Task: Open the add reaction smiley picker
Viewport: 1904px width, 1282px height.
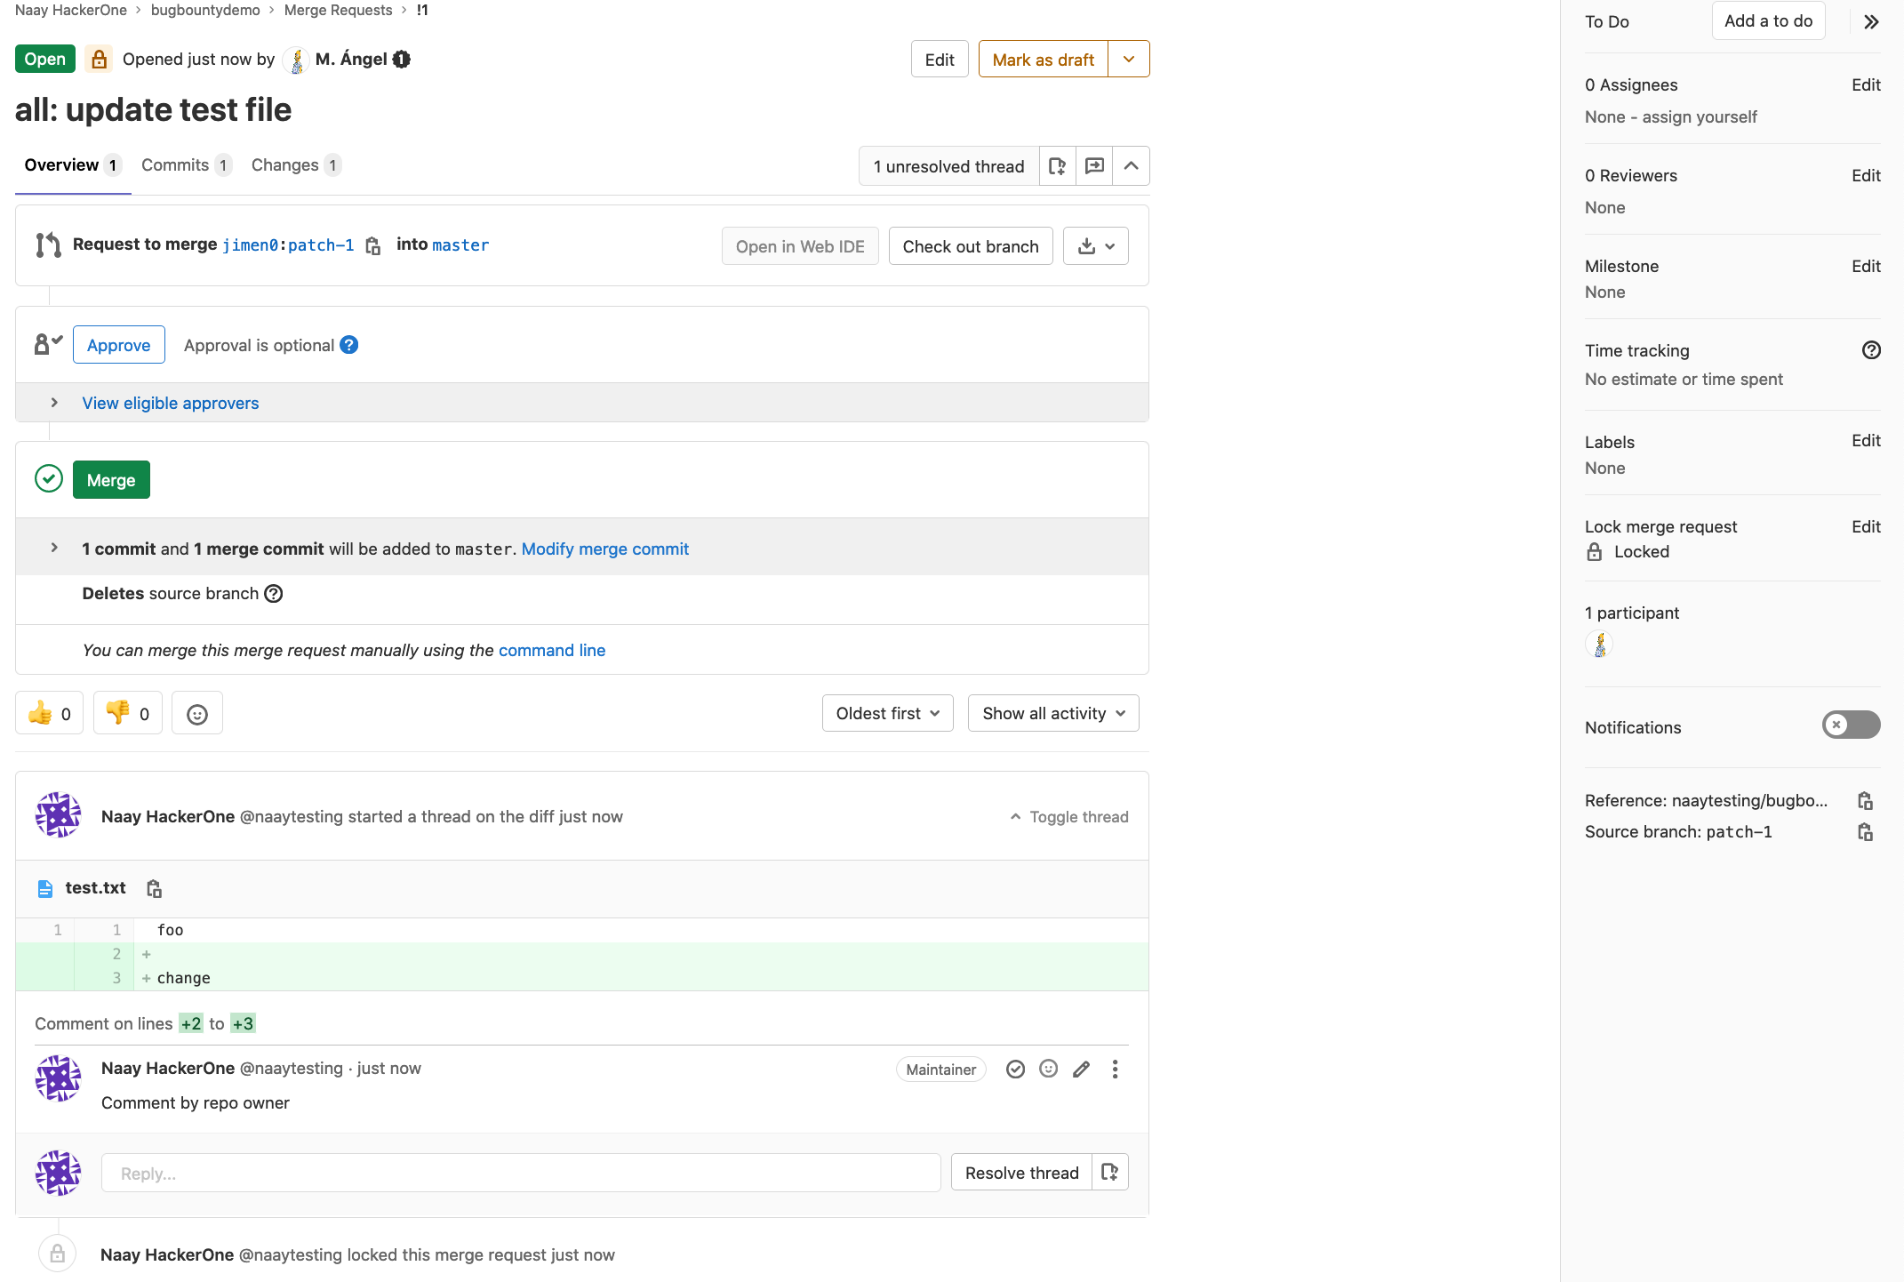Action: [x=196, y=714]
